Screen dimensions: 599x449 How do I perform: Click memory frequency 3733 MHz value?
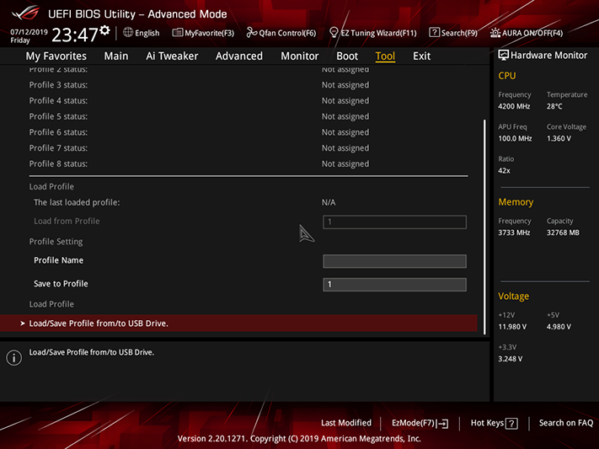(514, 233)
